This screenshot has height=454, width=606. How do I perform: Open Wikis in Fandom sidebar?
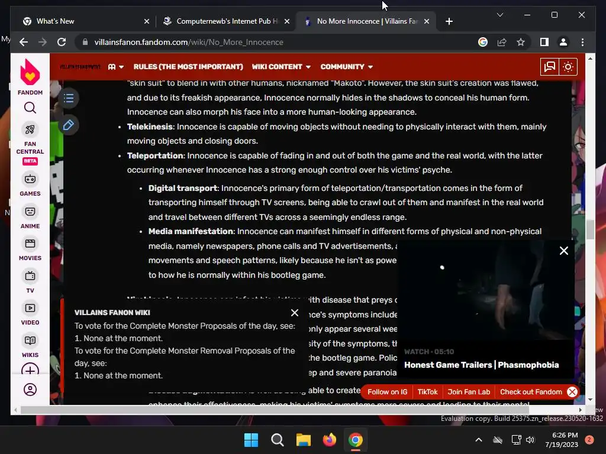click(30, 346)
